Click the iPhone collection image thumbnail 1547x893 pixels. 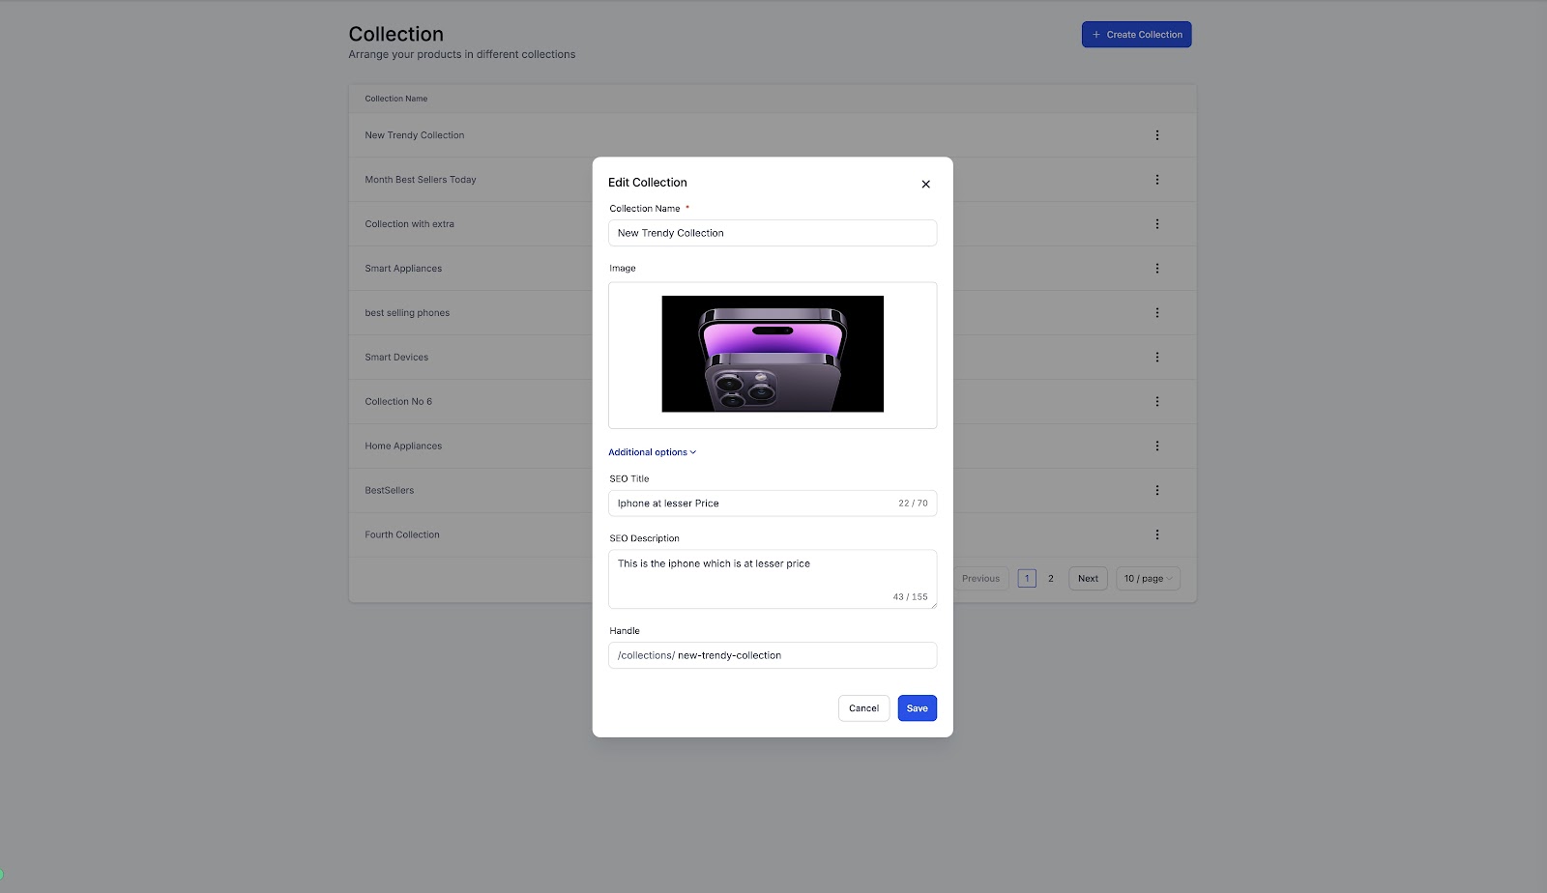point(773,354)
